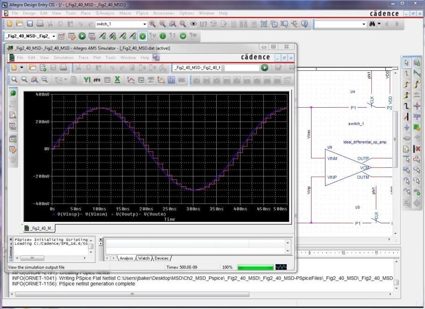425x309 pixels.
Task: Click the Place ground tool icon
Action: pos(406,127)
